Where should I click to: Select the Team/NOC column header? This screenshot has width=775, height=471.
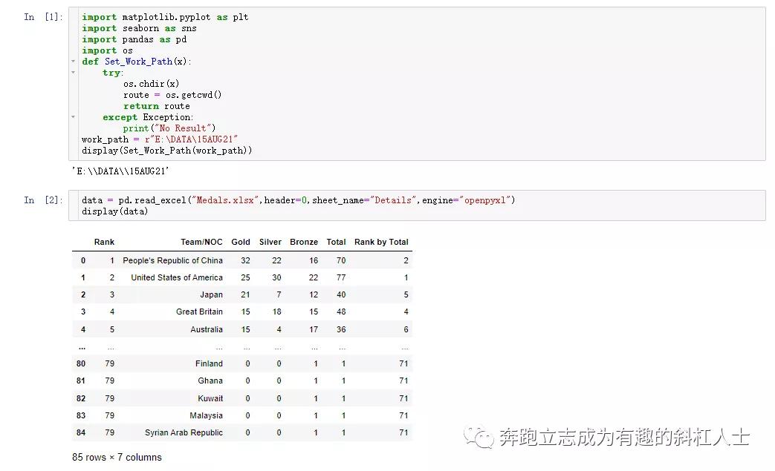click(202, 242)
